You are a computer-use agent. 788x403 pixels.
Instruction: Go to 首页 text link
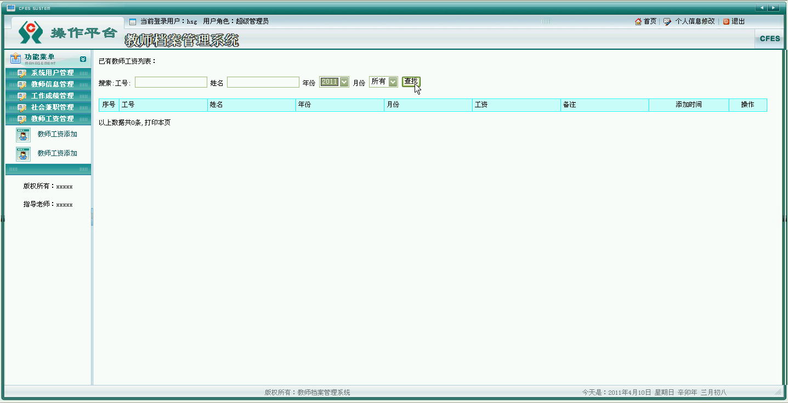(x=650, y=21)
